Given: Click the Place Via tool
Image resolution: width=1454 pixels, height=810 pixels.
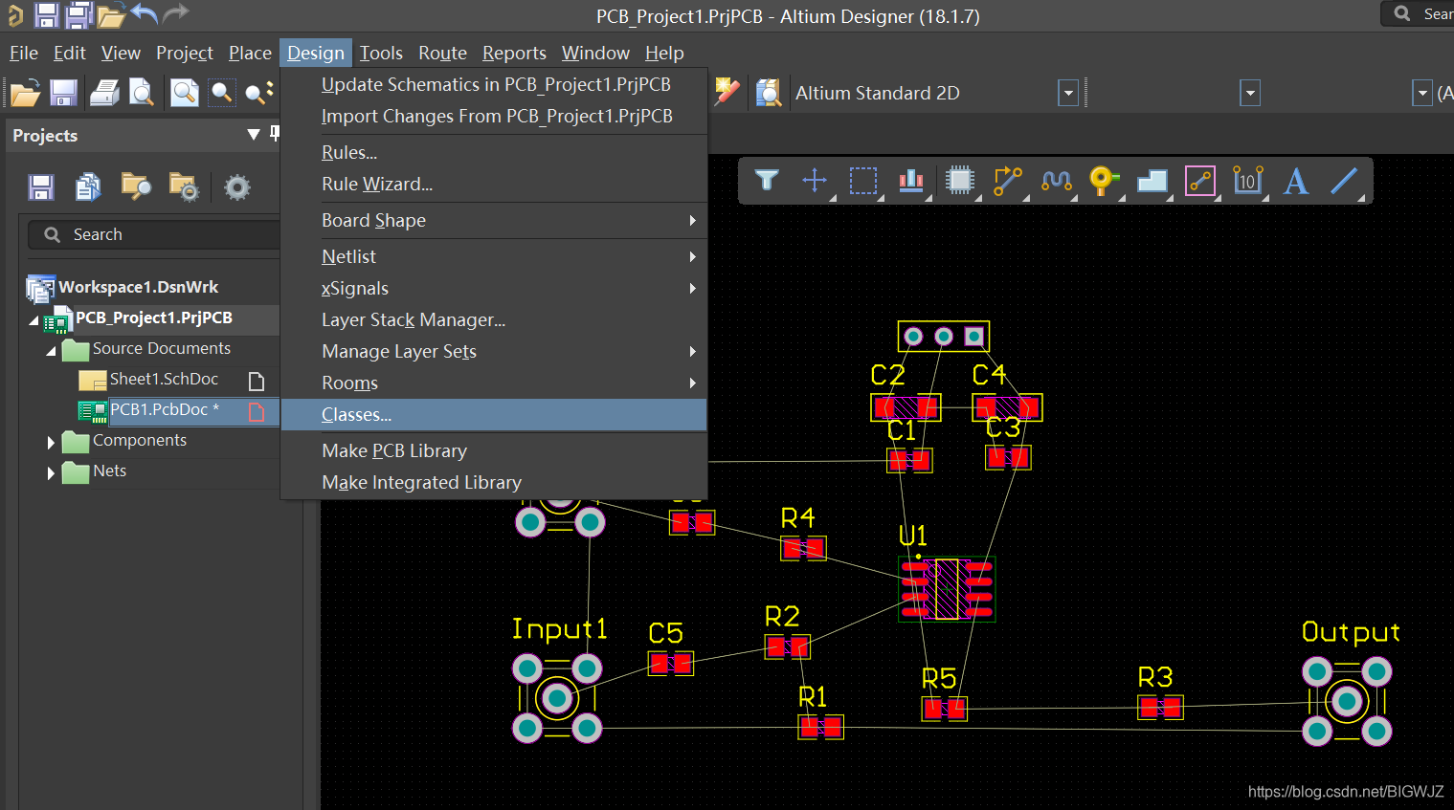Looking at the screenshot, I should click(x=1104, y=181).
